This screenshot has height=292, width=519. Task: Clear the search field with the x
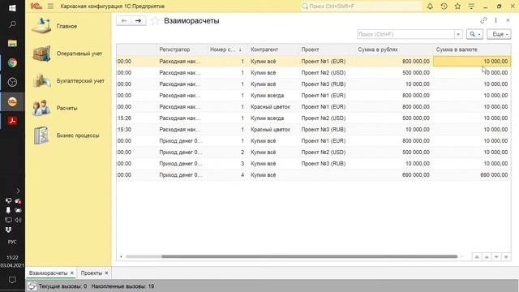tap(458, 34)
